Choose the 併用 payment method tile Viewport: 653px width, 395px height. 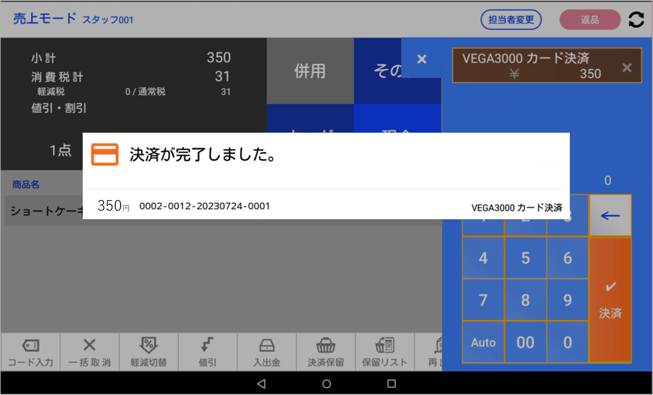click(x=310, y=71)
